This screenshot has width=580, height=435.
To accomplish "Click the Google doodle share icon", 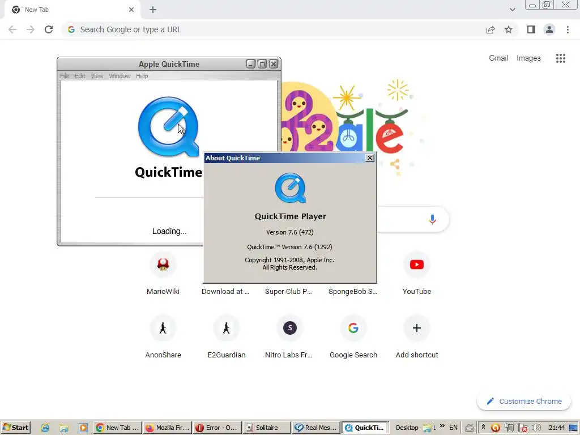I will pyautogui.click(x=395, y=164).
